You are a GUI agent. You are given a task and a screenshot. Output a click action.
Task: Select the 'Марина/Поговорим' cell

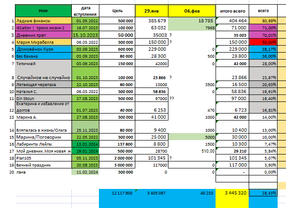(43, 137)
